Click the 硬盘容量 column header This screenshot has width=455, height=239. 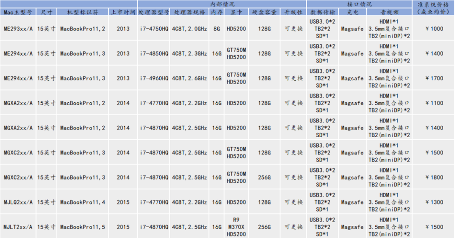pos(264,12)
